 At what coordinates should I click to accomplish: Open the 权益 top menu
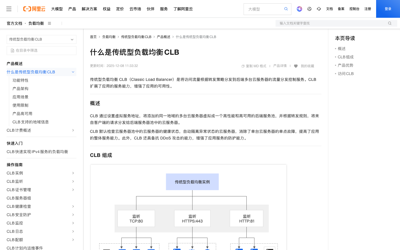107,9
